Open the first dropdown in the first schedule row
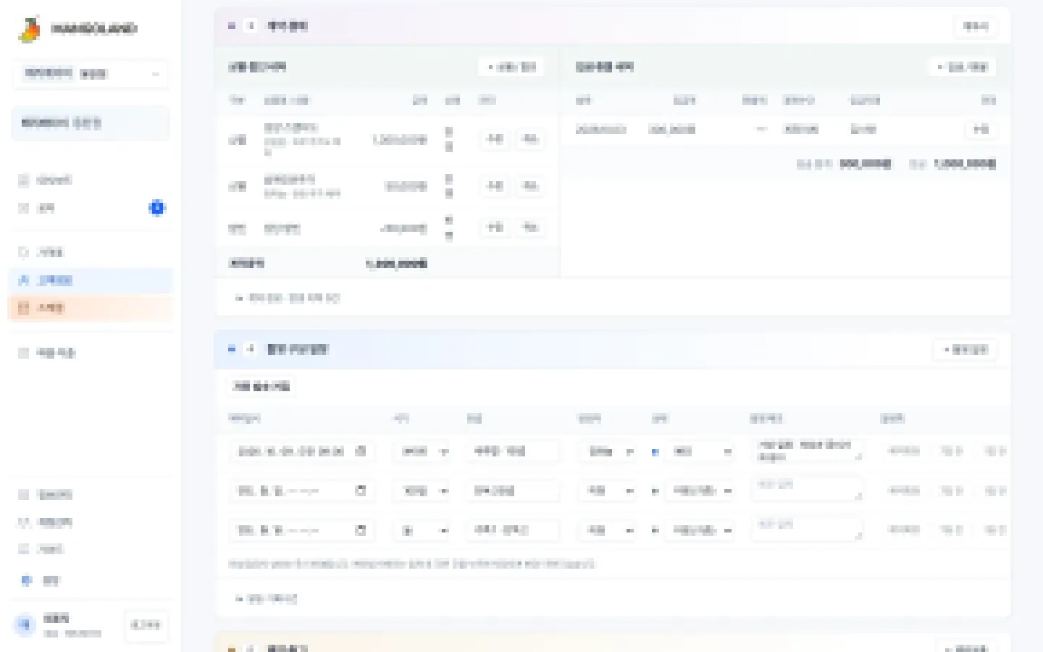The image size is (1043, 652). (x=422, y=451)
